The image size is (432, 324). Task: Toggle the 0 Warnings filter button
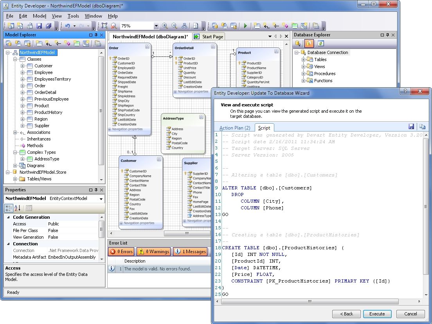(x=153, y=252)
